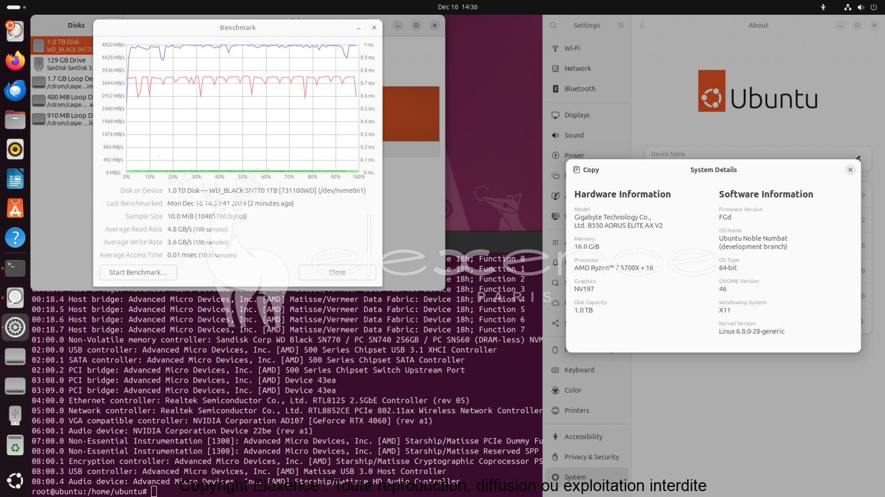The width and height of the screenshot is (885, 497).
Task: Click the Ubuntu logo on About page
Action: pyautogui.click(x=758, y=91)
